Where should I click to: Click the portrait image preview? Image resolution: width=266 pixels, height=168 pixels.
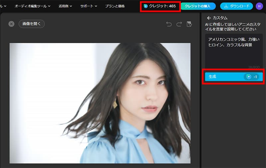tap(100, 103)
